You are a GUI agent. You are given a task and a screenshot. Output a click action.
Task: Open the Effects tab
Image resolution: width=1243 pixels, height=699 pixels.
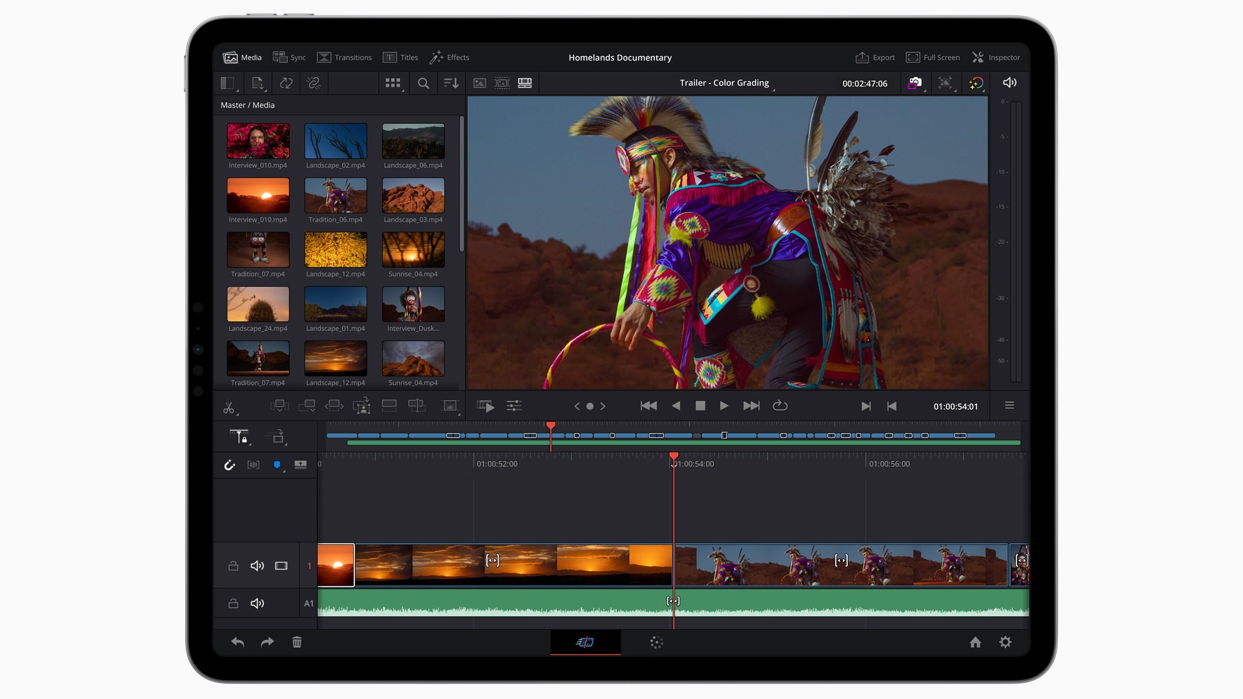click(x=449, y=57)
